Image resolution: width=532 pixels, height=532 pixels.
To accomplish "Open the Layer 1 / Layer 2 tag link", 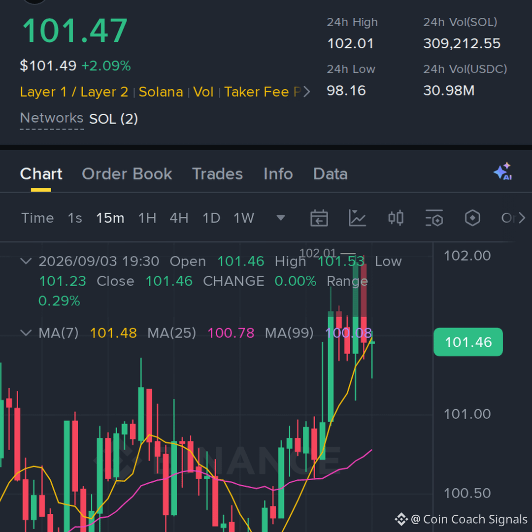I will pyautogui.click(x=74, y=92).
